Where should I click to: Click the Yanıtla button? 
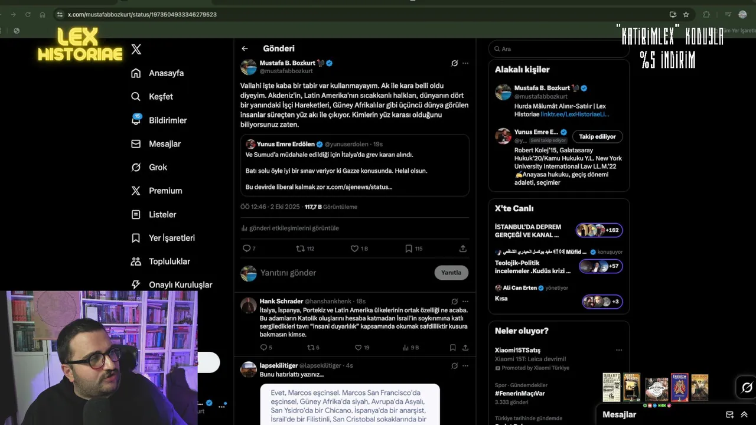pos(451,273)
